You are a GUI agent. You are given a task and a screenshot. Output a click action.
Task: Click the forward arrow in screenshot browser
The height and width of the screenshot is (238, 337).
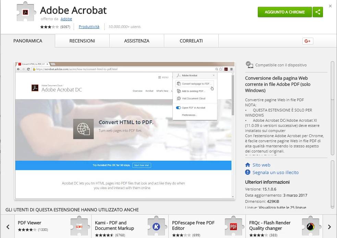point(23,69)
